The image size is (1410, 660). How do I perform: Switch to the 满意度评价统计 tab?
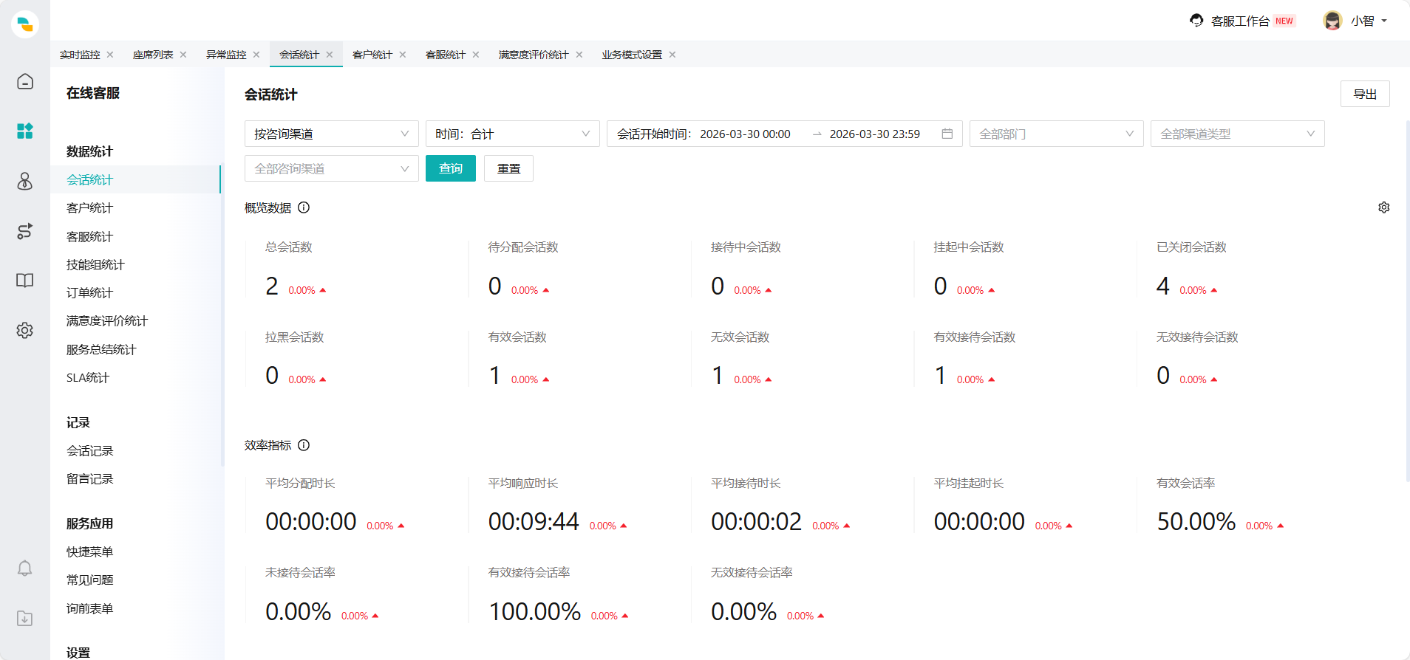pyautogui.click(x=534, y=55)
